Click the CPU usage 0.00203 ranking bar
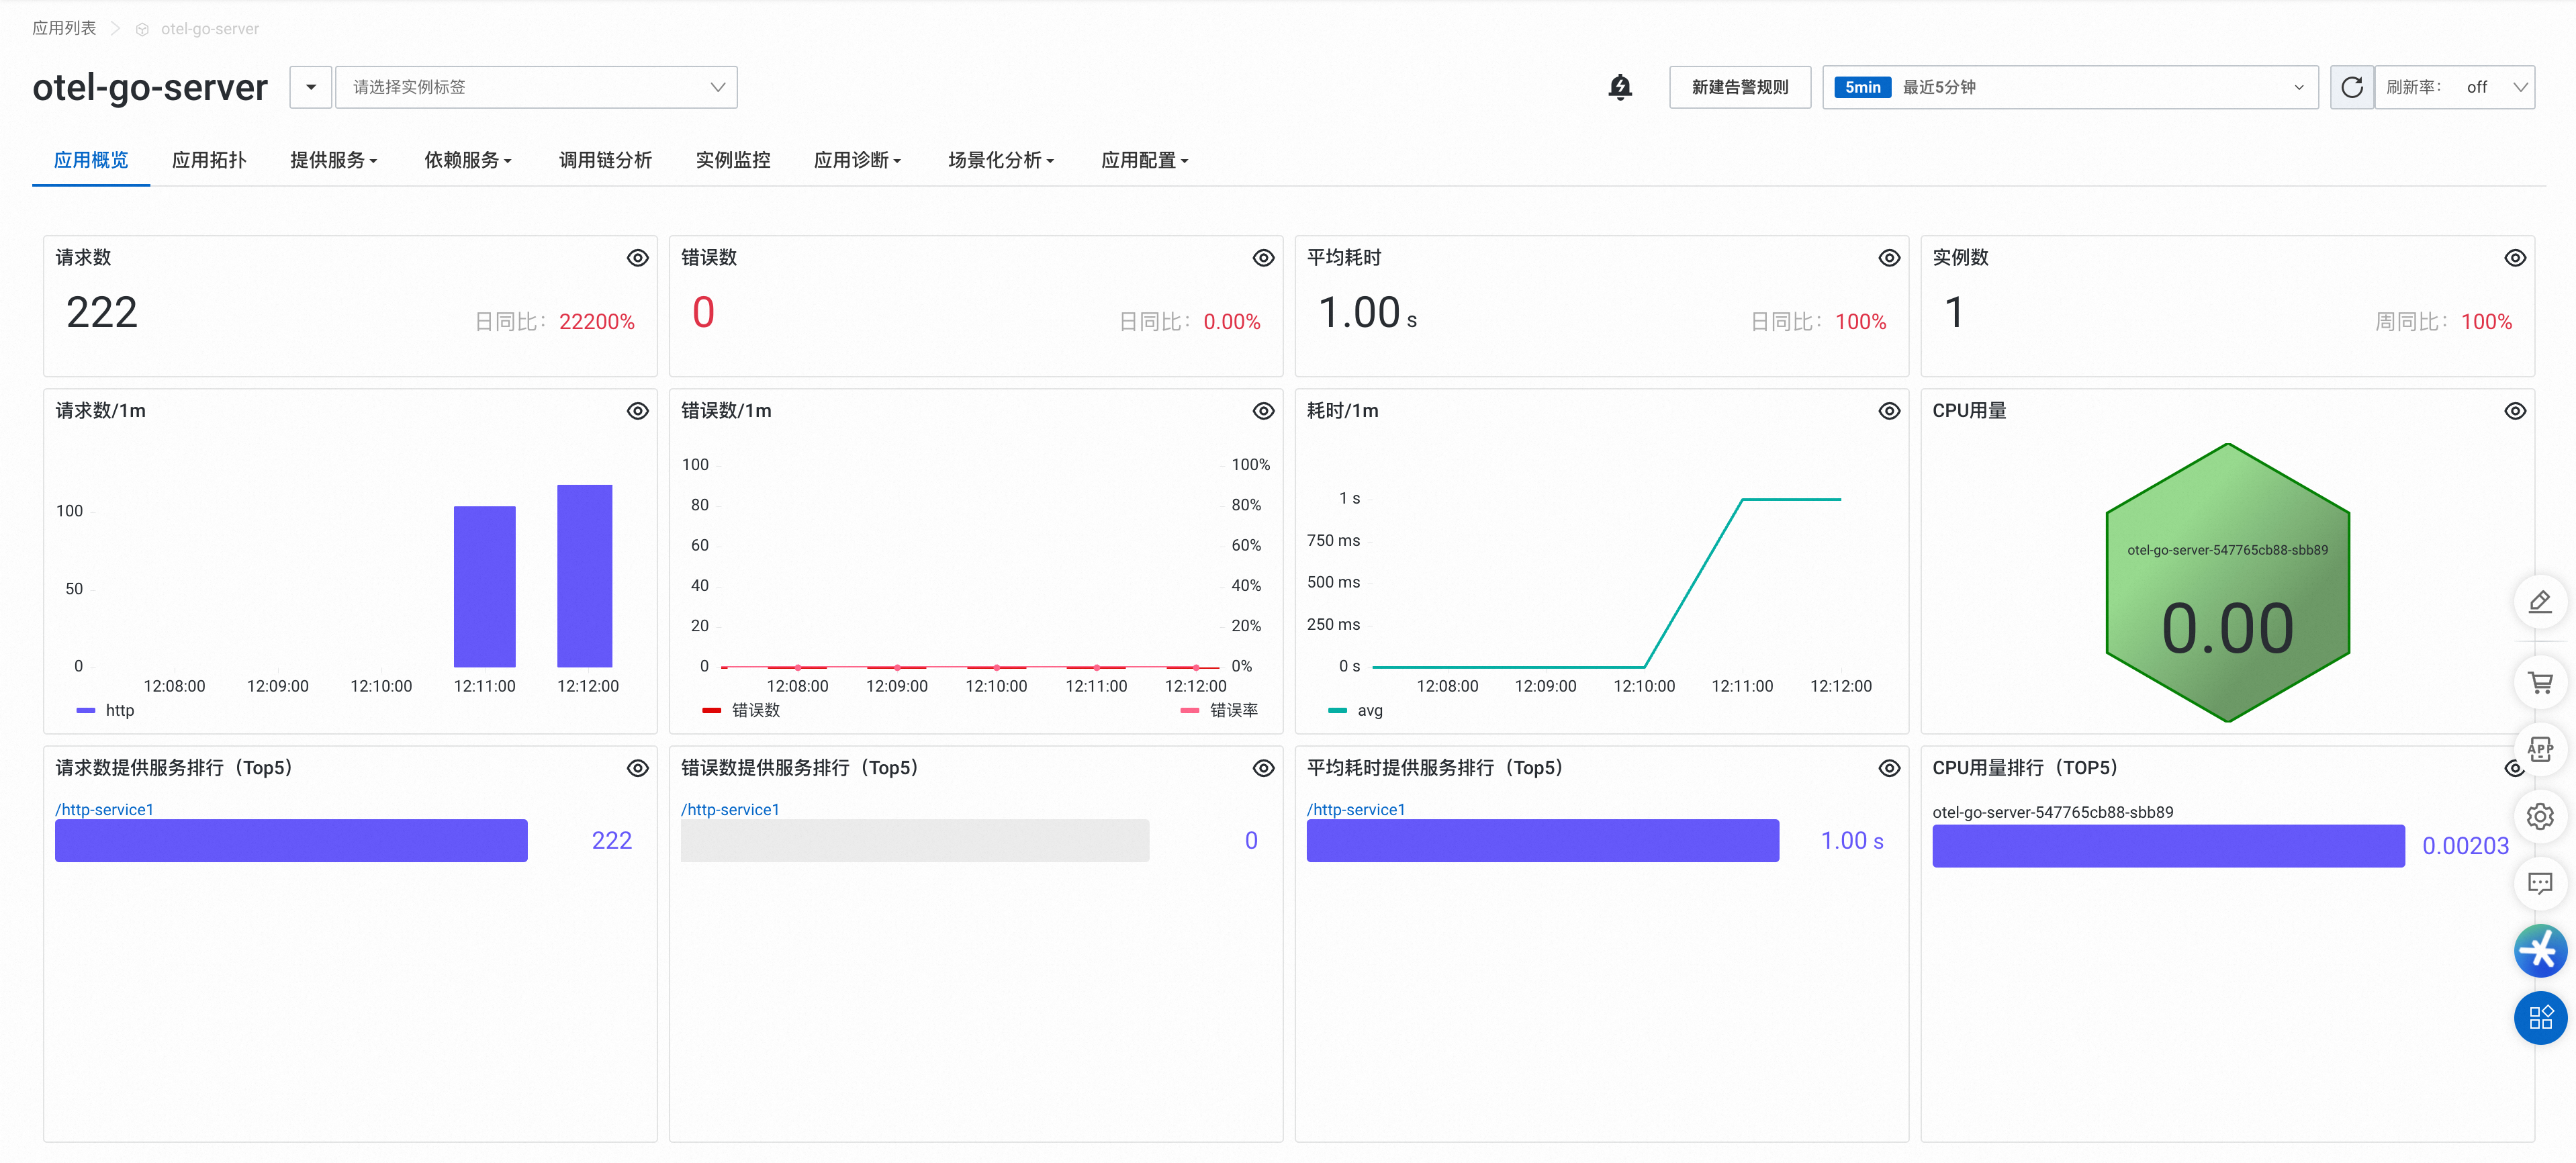 pyautogui.click(x=2168, y=846)
